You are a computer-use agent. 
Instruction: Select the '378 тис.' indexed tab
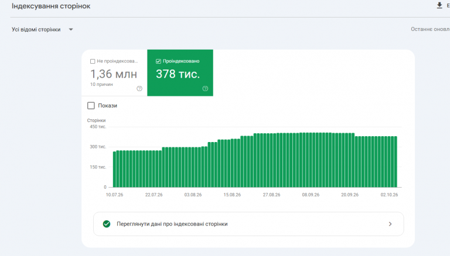click(x=180, y=72)
